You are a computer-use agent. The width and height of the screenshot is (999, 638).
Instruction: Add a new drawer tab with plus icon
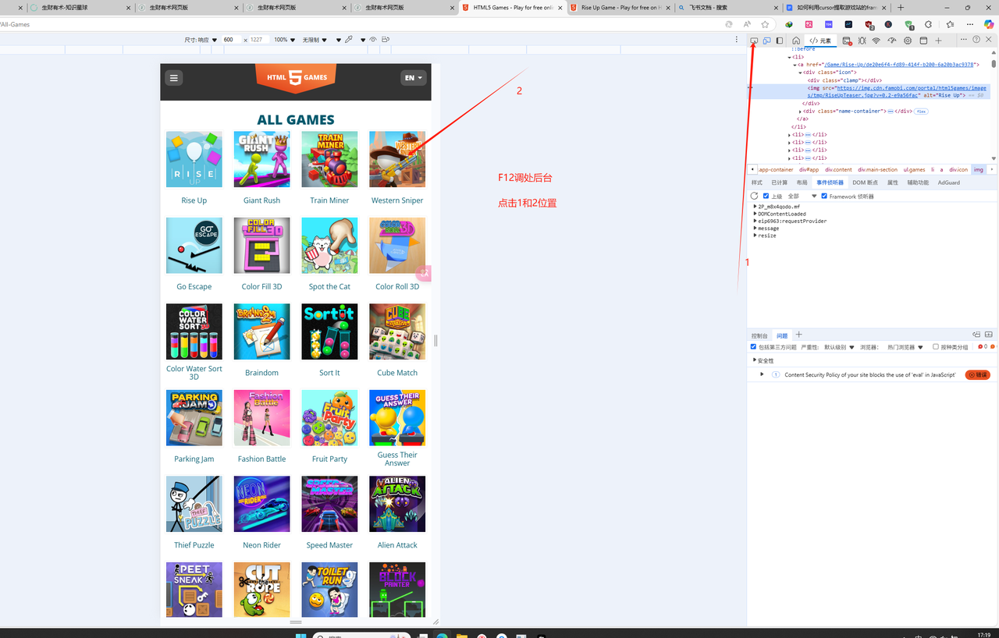point(798,335)
